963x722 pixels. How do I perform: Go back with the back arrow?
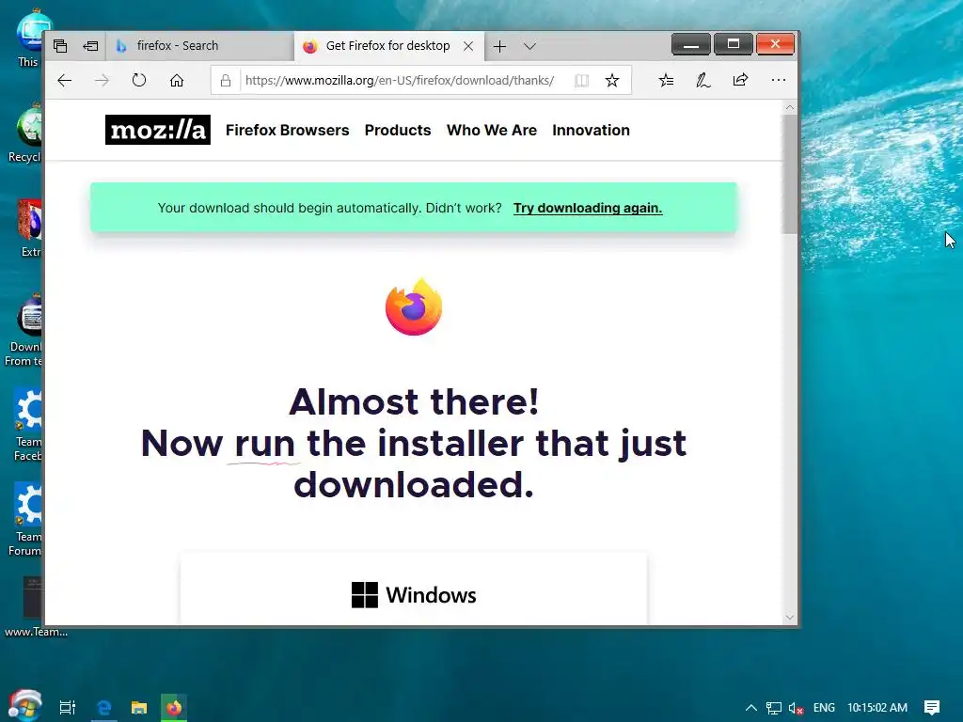[x=65, y=81]
